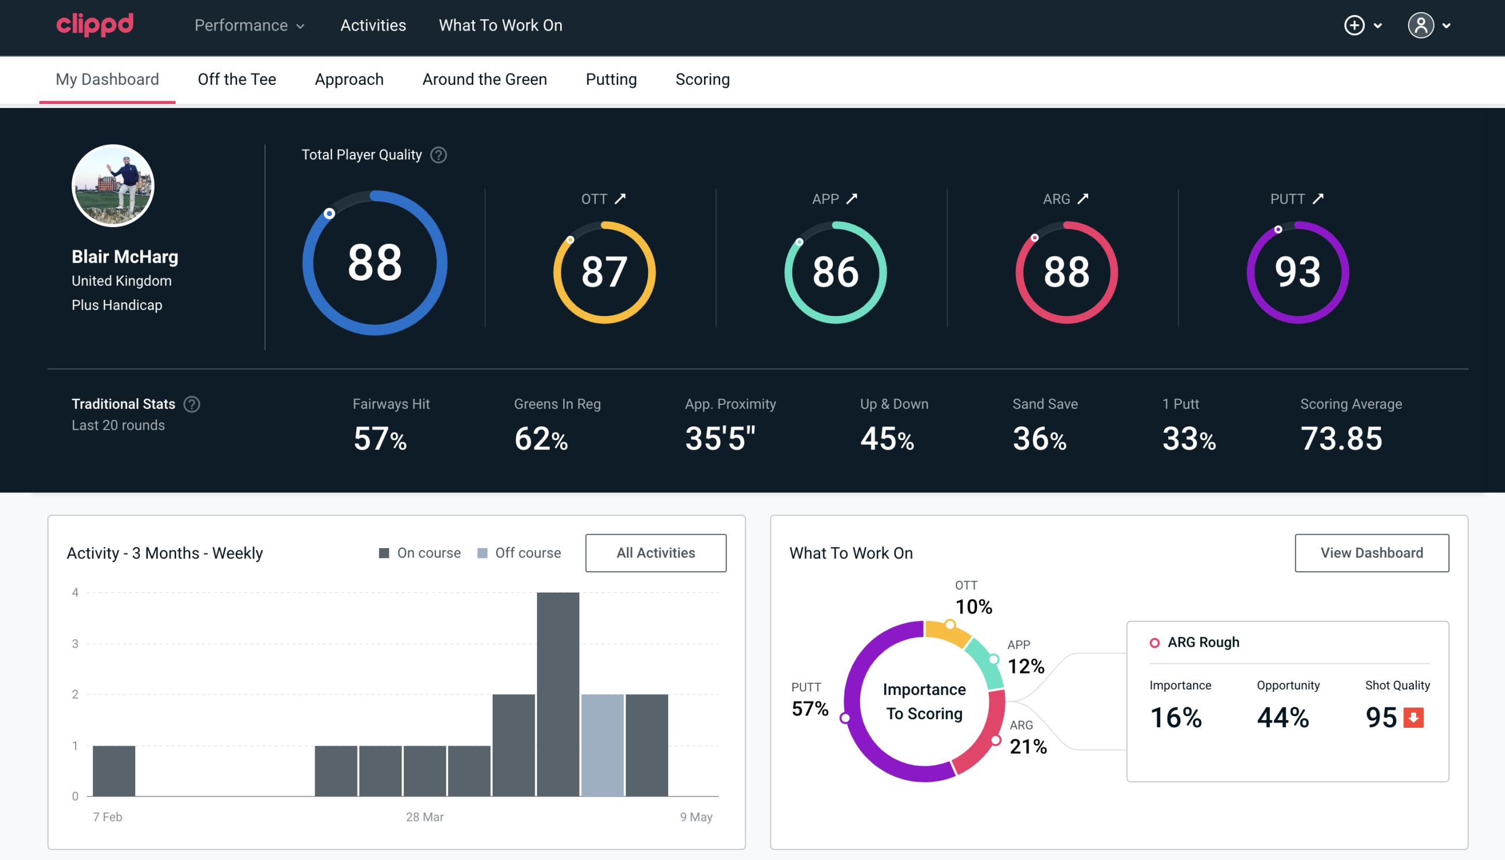Click the add activity plus icon
This screenshot has height=860, width=1505.
1354,26
